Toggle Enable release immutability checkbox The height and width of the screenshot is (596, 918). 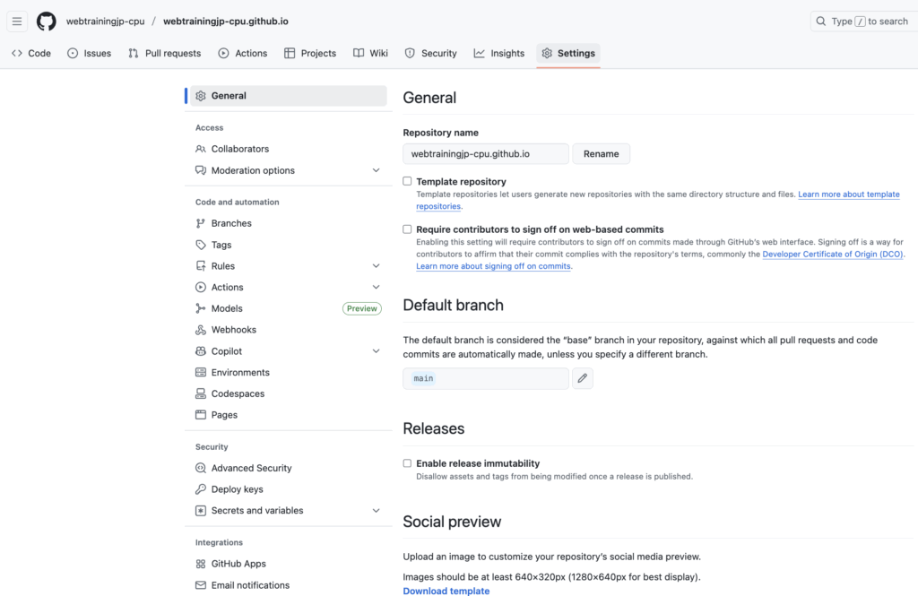point(407,463)
